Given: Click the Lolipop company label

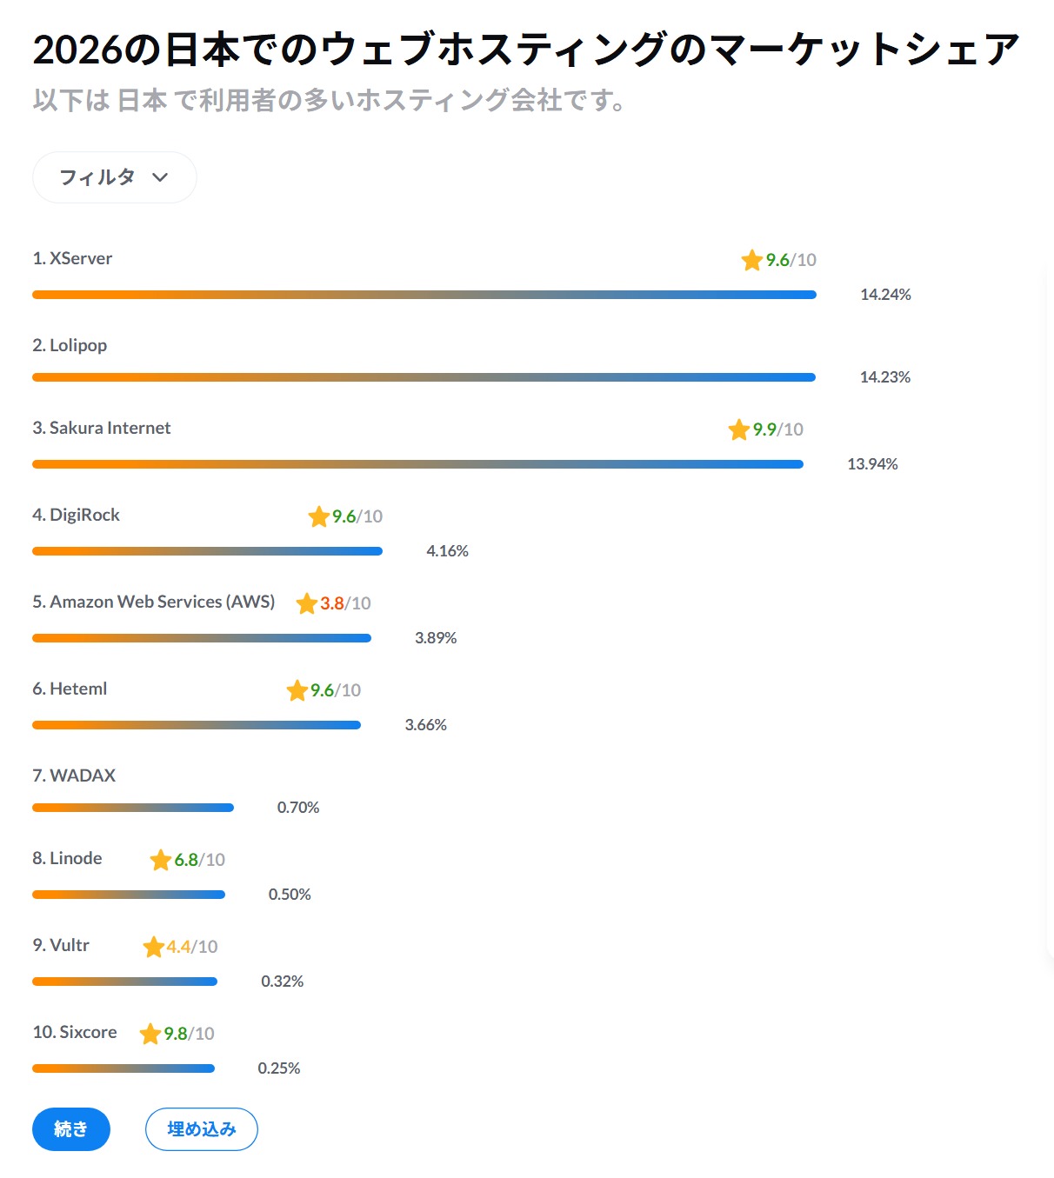Looking at the screenshot, I should [70, 344].
